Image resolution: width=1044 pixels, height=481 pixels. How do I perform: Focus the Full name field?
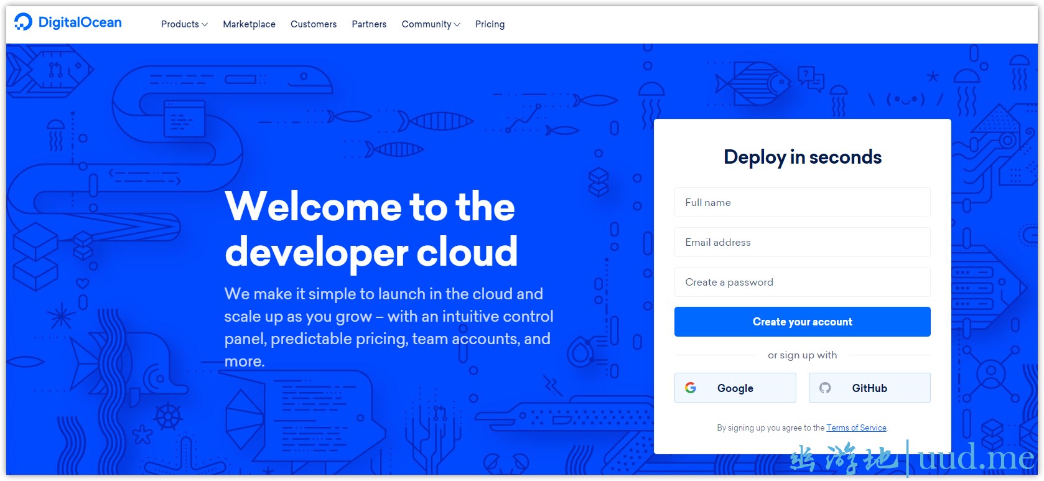pyautogui.click(x=802, y=202)
